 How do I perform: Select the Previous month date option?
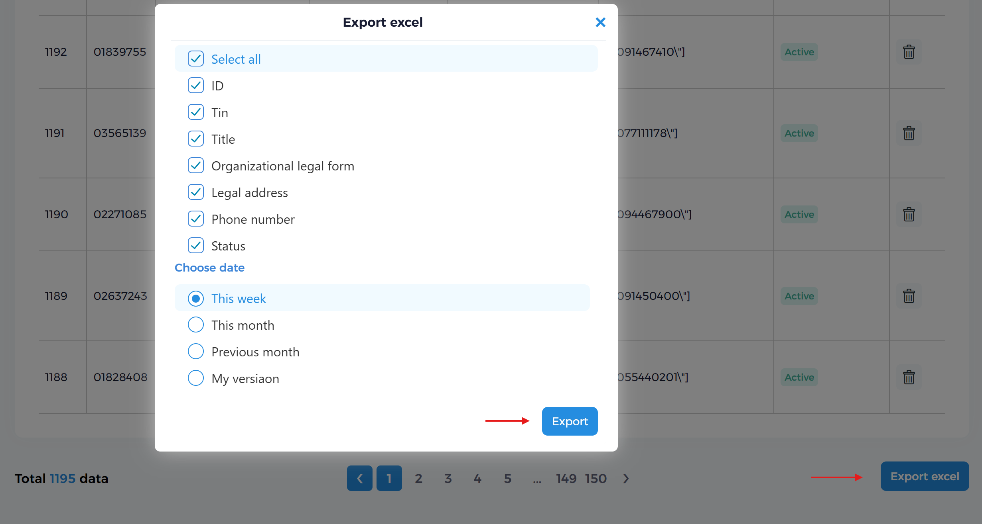(x=196, y=351)
